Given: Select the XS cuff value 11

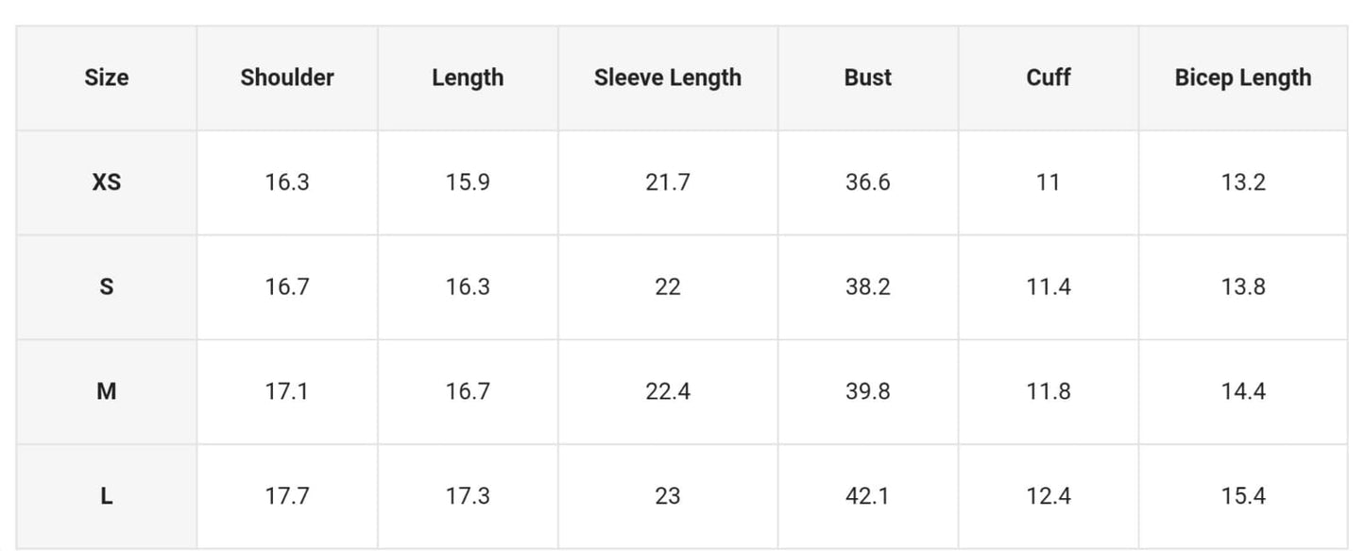Looking at the screenshot, I should click(x=1049, y=182).
